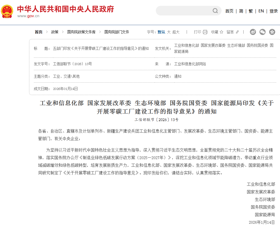This screenshot has width=280, height=225.
Task: Open the 政策 breadcrumb link
Action: pos(55,32)
